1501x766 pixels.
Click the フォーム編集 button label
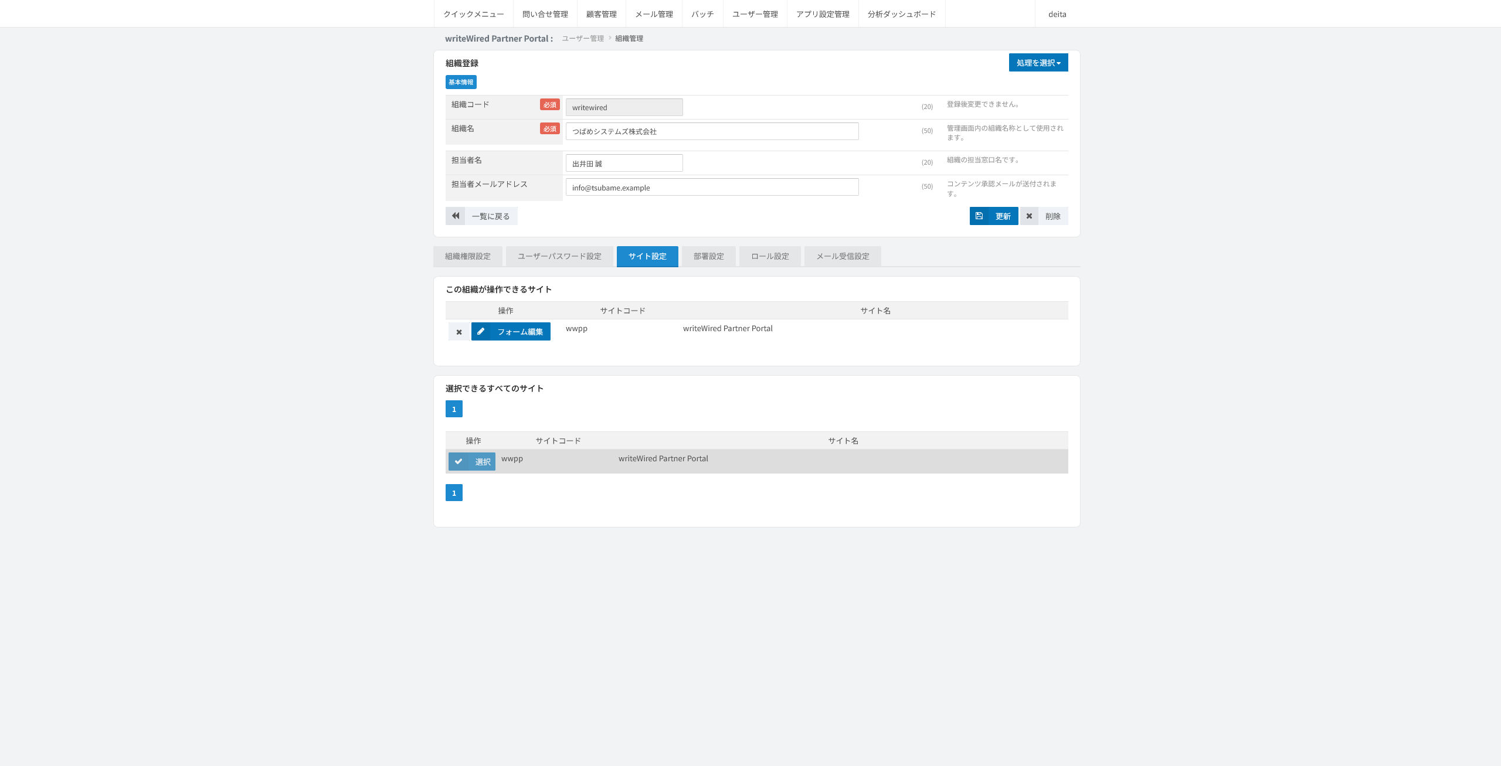pos(520,332)
